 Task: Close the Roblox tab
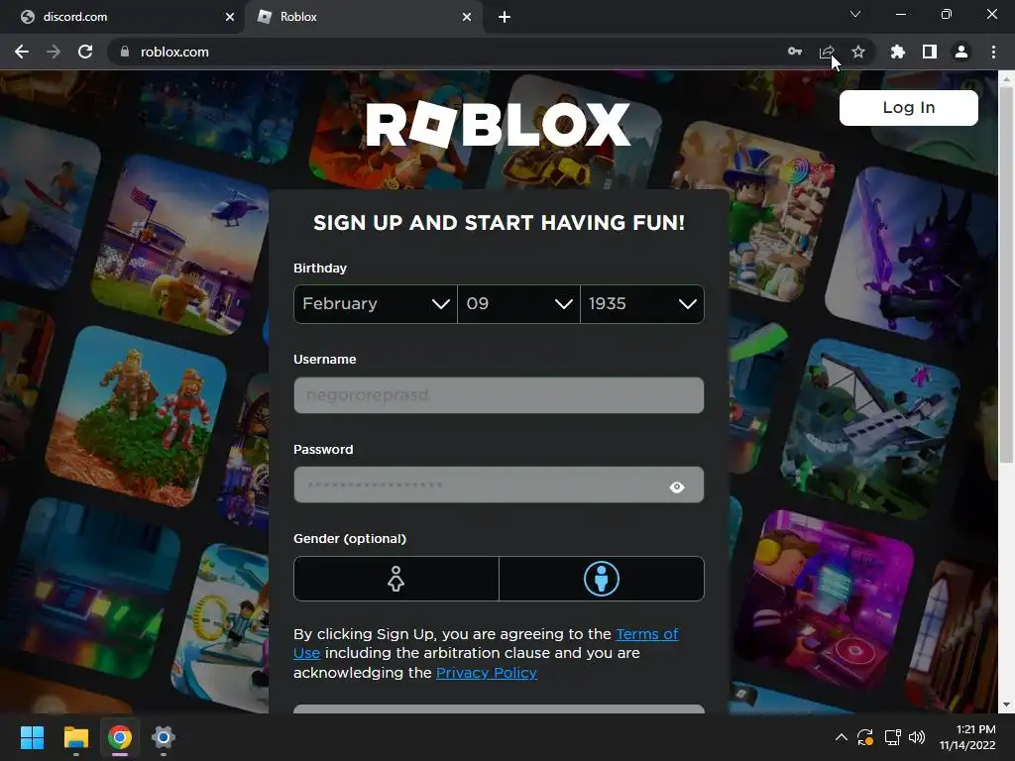(x=467, y=17)
